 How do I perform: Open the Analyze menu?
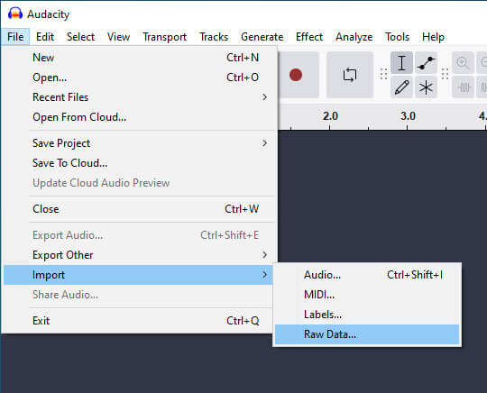354,37
